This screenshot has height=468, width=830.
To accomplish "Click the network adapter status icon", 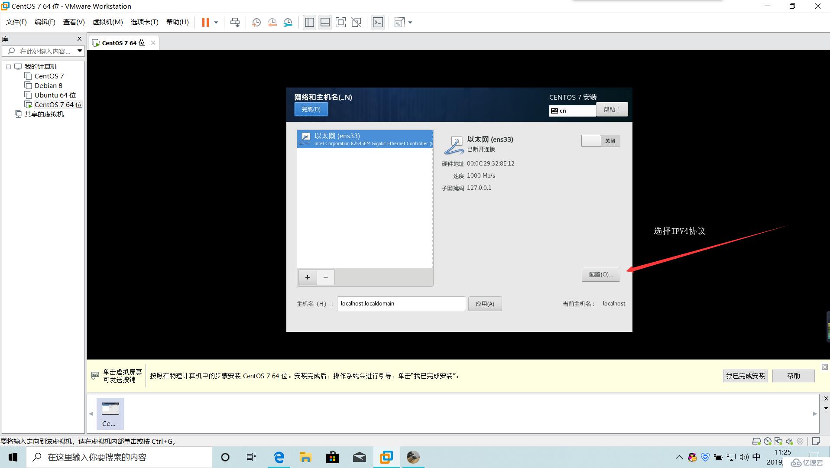I will (x=778, y=442).
